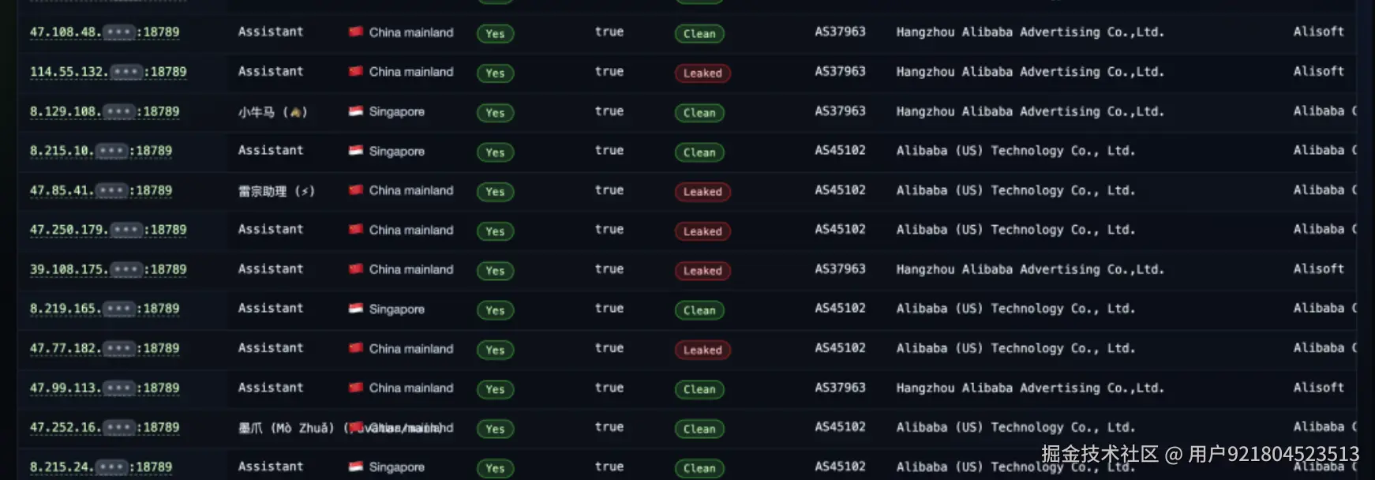Open the 47.99.113.***:18789 address link
The image size is (1375, 480).
click(x=105, y=388)
